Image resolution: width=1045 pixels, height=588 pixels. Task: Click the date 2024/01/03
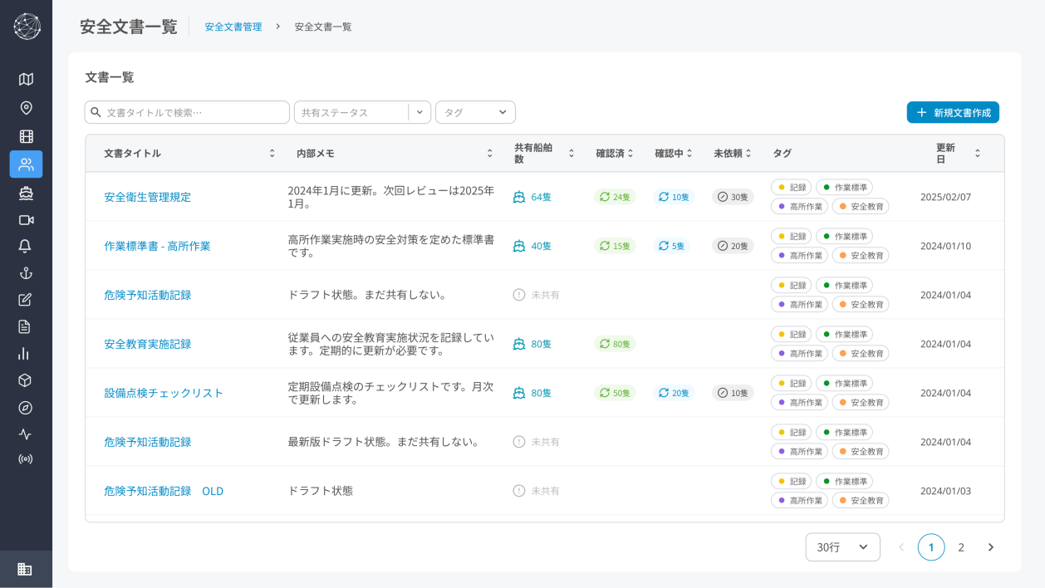[945, 491]
